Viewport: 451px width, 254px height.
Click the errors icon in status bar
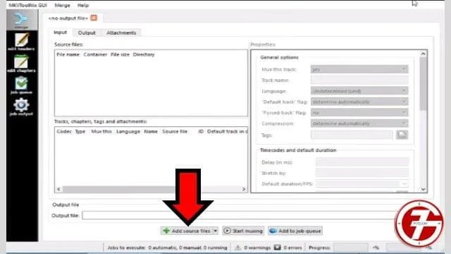point(277,248)
